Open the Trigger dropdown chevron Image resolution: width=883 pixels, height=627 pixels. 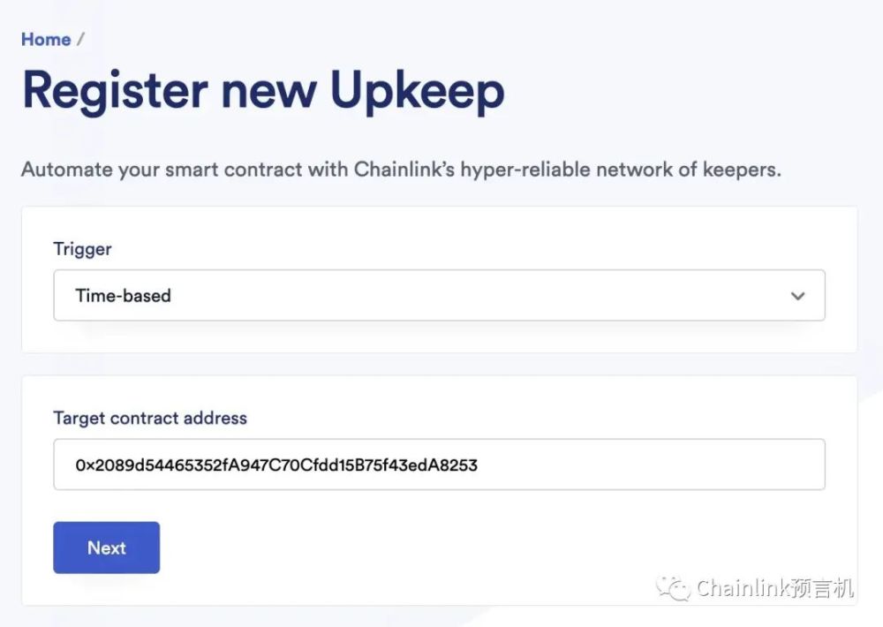(x=798, y=296)
